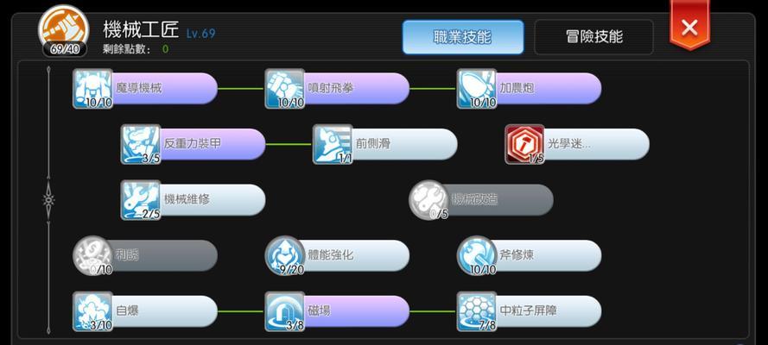Tap the 噴射飛拳 skill icon

pyautogui.click(x=284, y=89)
